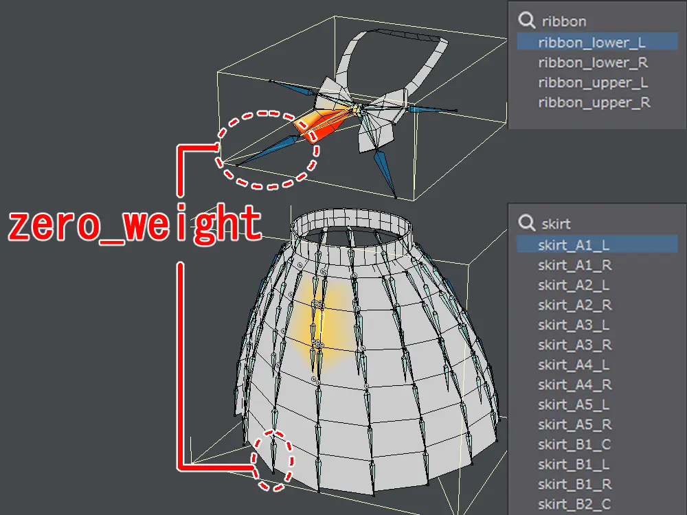687x515 pixels.
Task: Select skirt_B1_C bone entry
Action: pos(574,444)
